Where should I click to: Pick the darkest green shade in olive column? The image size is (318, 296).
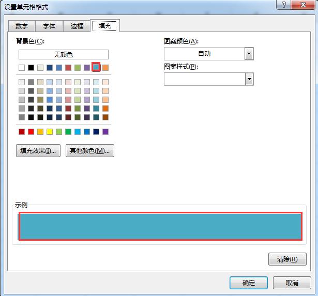78,117
